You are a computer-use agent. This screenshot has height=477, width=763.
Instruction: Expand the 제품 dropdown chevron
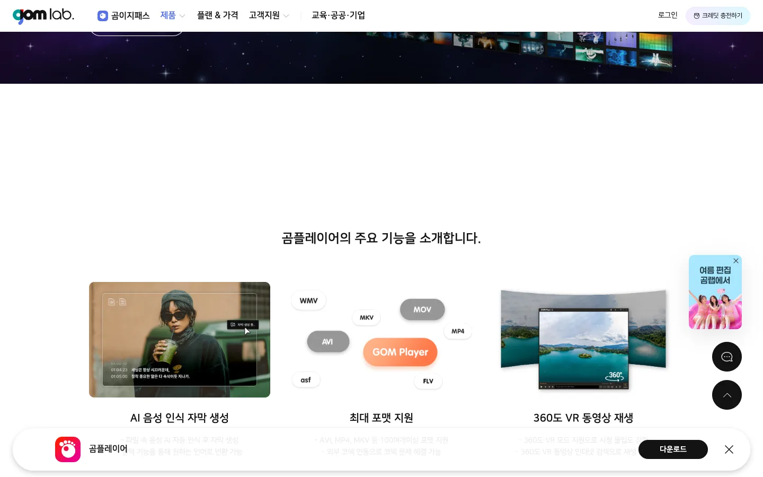coord(182,16)
